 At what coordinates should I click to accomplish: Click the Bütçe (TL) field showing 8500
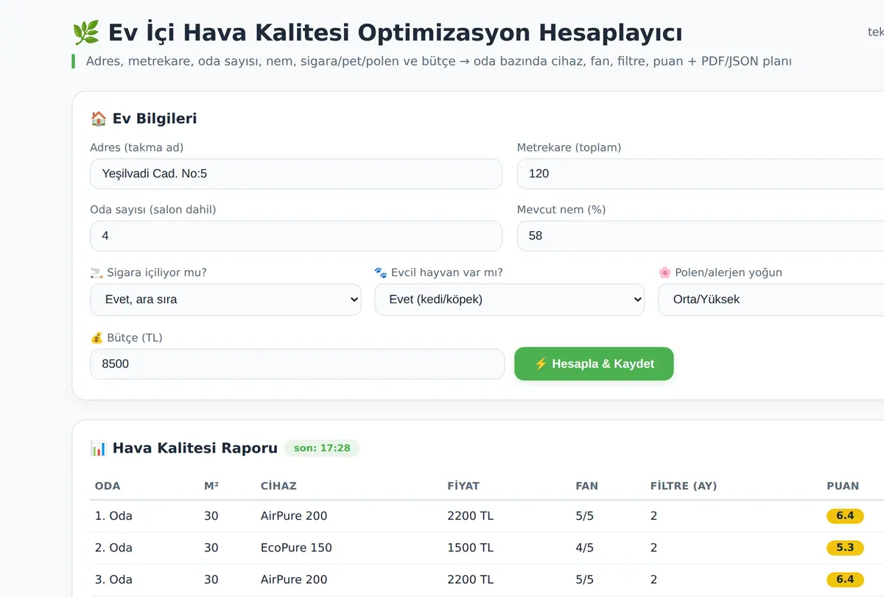[297, 364]
